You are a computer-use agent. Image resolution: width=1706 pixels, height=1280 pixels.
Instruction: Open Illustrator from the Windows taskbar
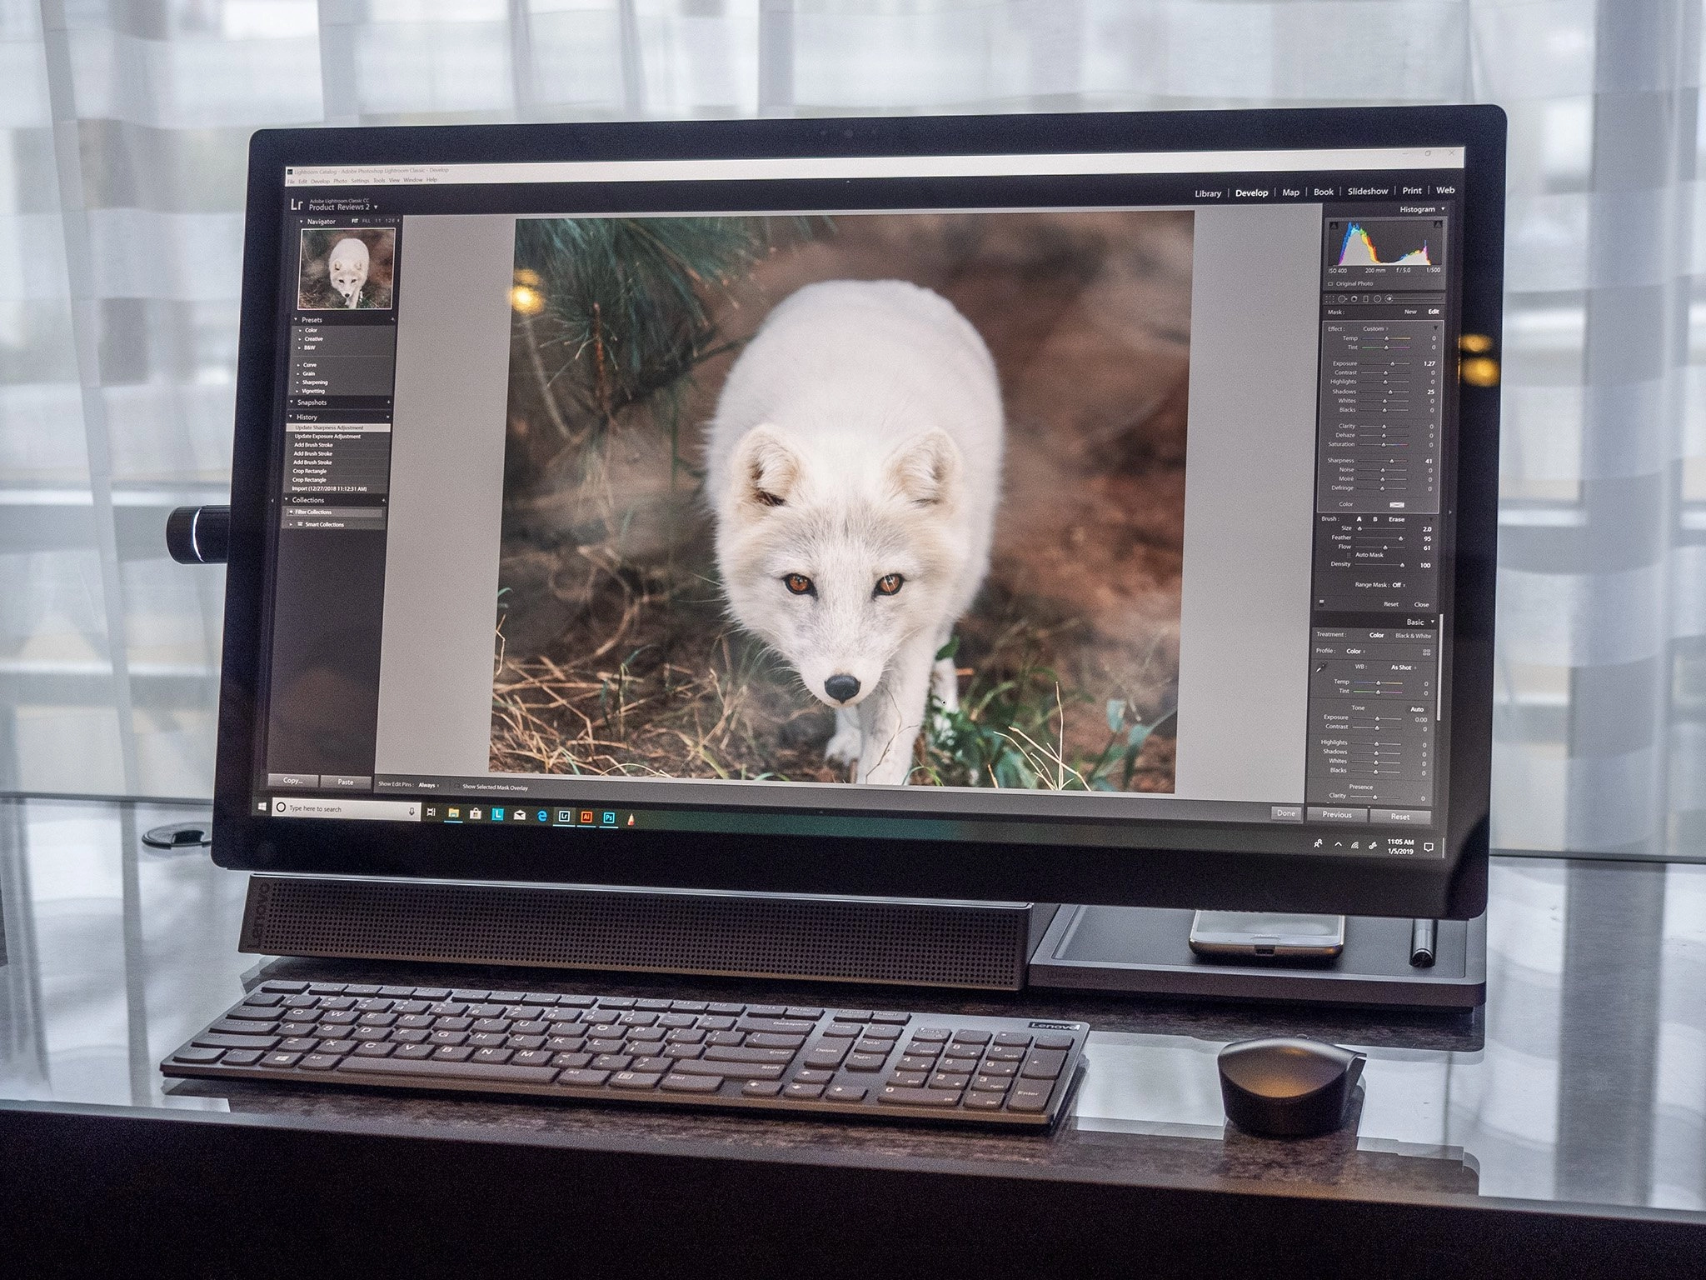[x=586, y=817]
